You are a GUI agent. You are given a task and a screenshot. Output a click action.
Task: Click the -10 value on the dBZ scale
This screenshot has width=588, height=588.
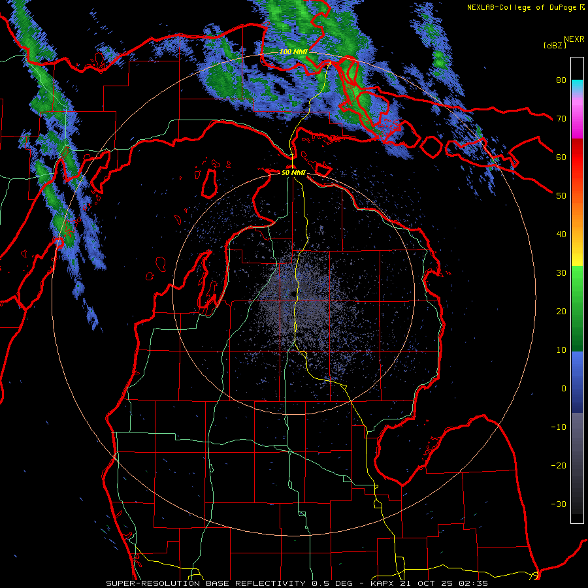559,427
